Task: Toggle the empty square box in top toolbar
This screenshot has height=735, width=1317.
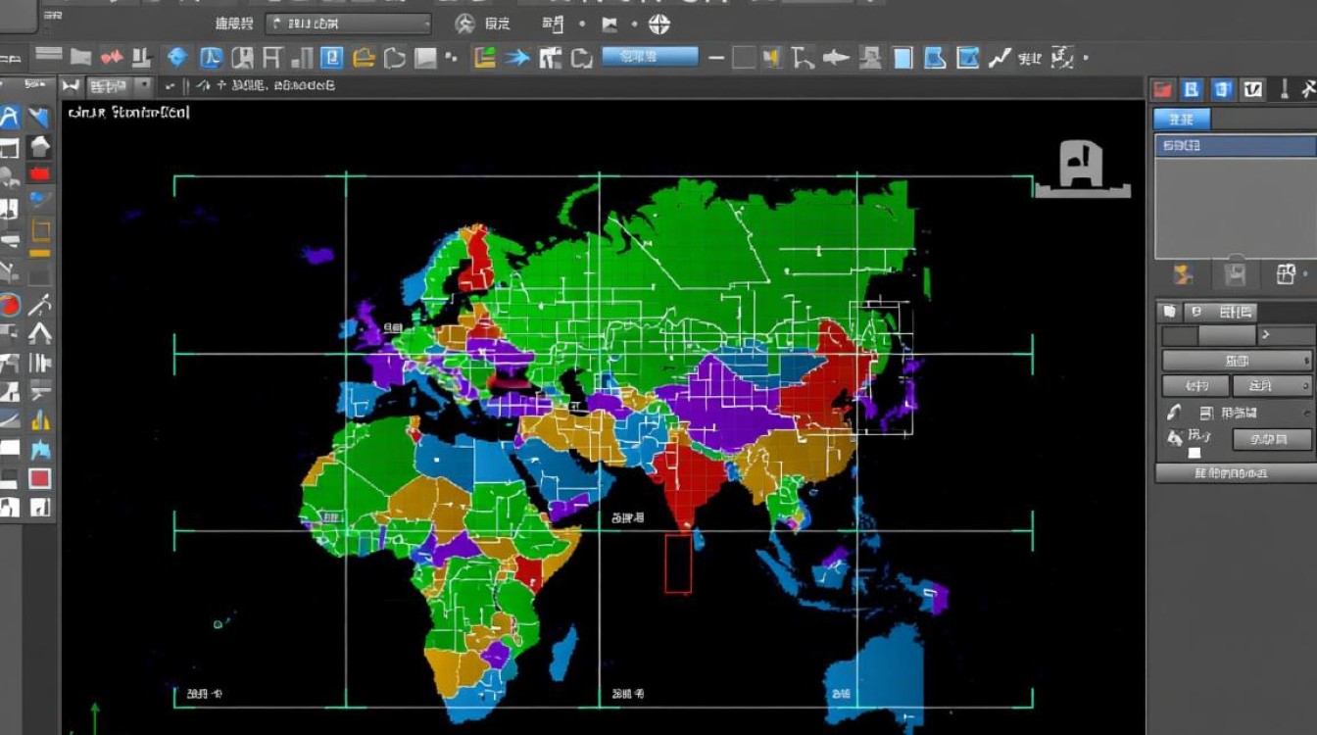Action: click(744, 58)
